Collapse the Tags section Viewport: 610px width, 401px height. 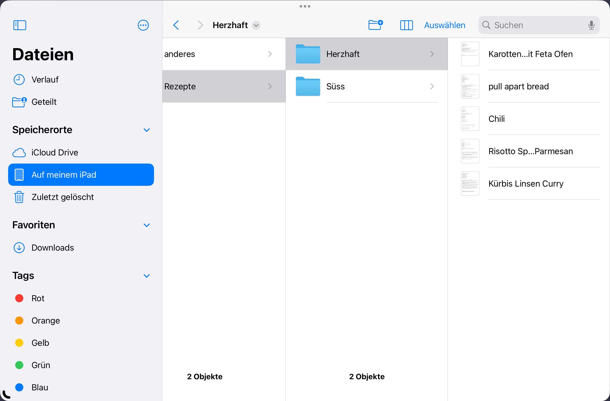[x=147, y=276]
